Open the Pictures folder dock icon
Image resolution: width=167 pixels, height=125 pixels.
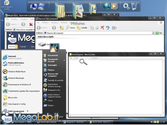click(78, 11)
